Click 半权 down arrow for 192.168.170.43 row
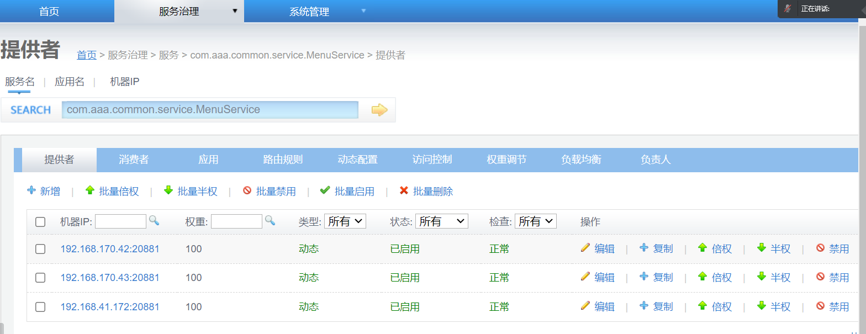866x334 pixels. 762,277
